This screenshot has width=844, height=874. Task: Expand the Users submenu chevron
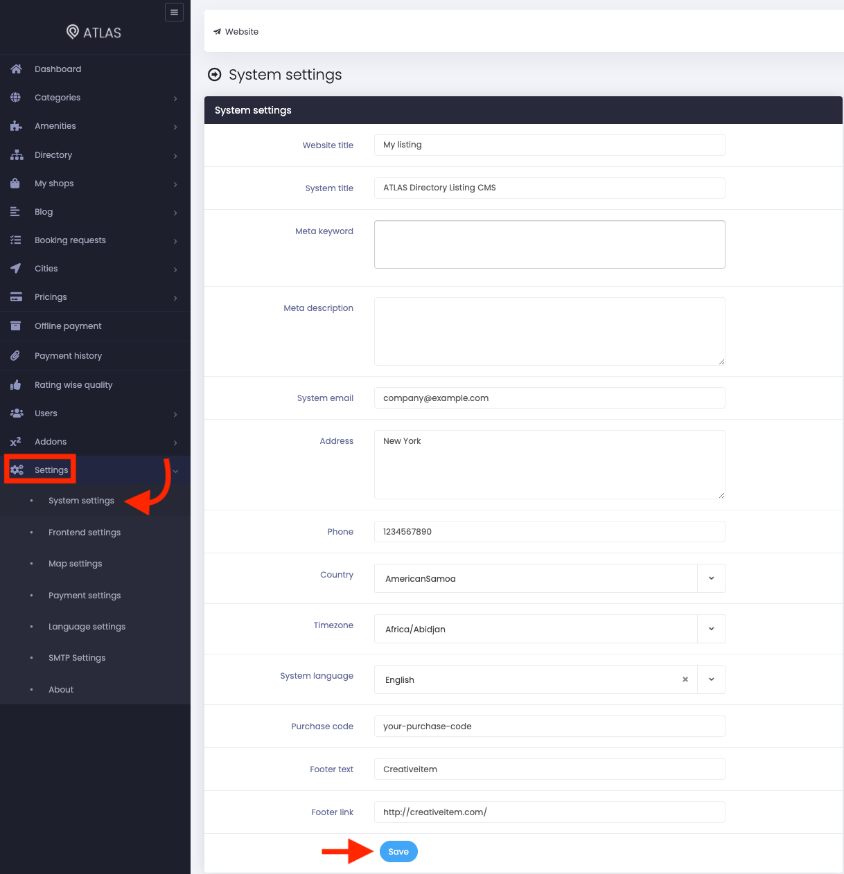point(175,414)
